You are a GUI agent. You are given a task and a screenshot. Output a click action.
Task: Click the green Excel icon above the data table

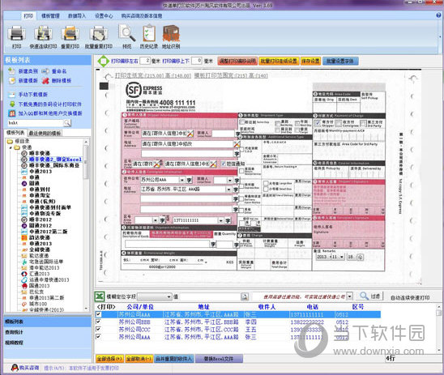coord(100,296)
